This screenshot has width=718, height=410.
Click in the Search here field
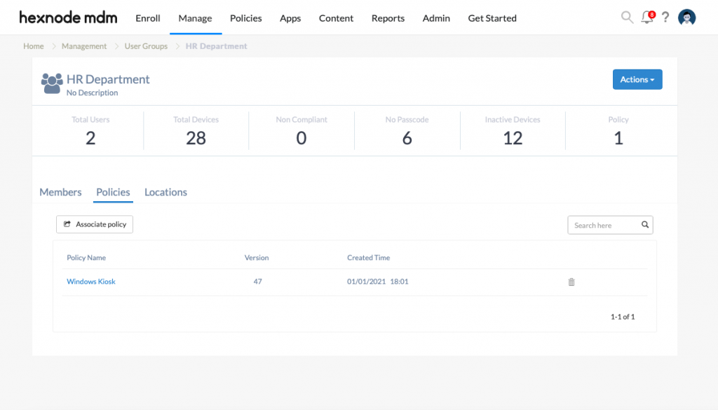click(603, 225)
